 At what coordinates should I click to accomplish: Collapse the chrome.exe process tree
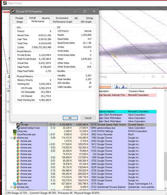coord(11,138)
